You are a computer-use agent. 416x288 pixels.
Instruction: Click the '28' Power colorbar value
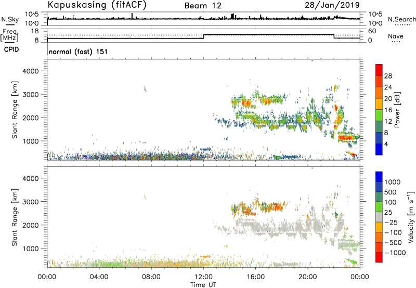point(388,76)
